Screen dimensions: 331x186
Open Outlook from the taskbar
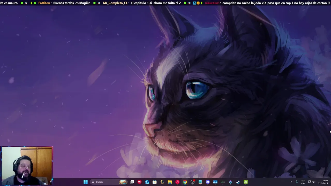pos(147,182)
